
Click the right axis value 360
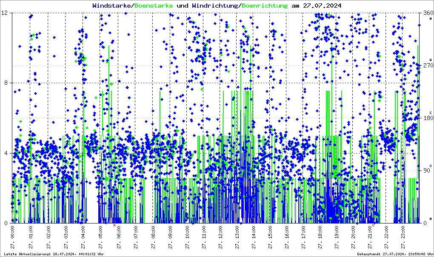coord(428,13)
